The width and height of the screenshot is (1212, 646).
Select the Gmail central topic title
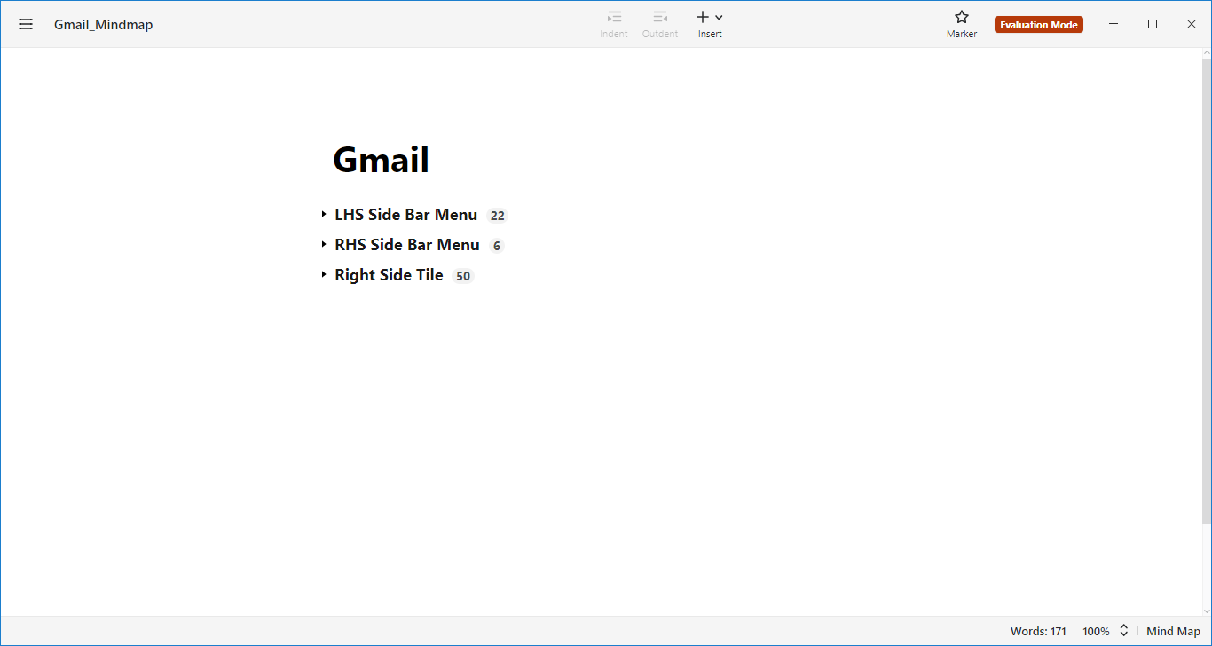tap(382, 160)
